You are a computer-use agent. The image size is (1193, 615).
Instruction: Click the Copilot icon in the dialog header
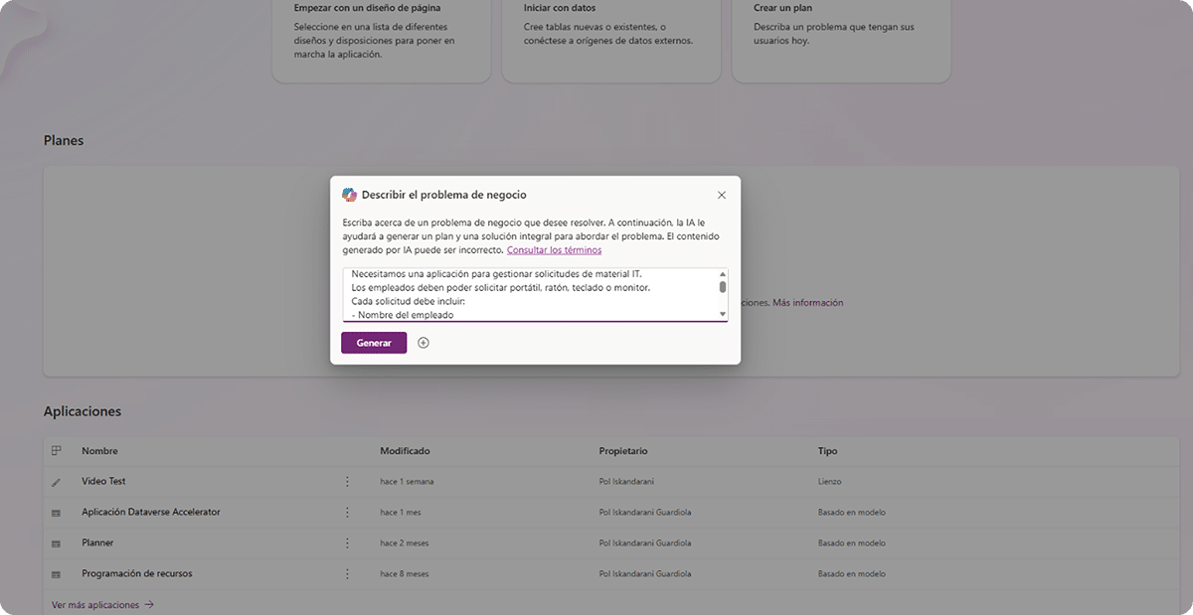[348, 194]
